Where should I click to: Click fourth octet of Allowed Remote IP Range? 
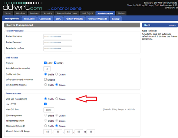pyautogui.click(x=79, y=132)
